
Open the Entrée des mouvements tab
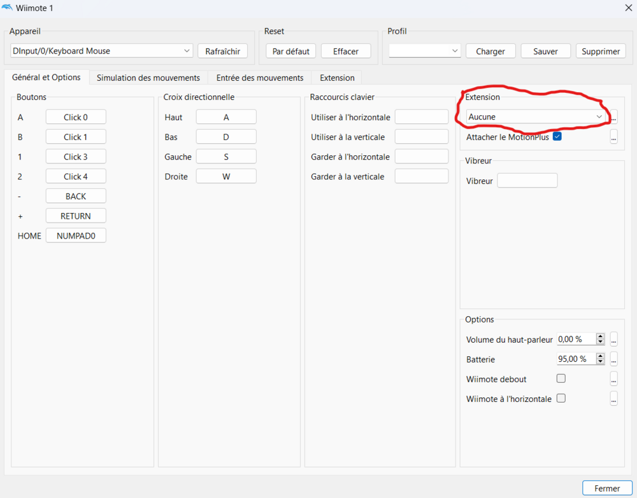[x=260, y=78]
